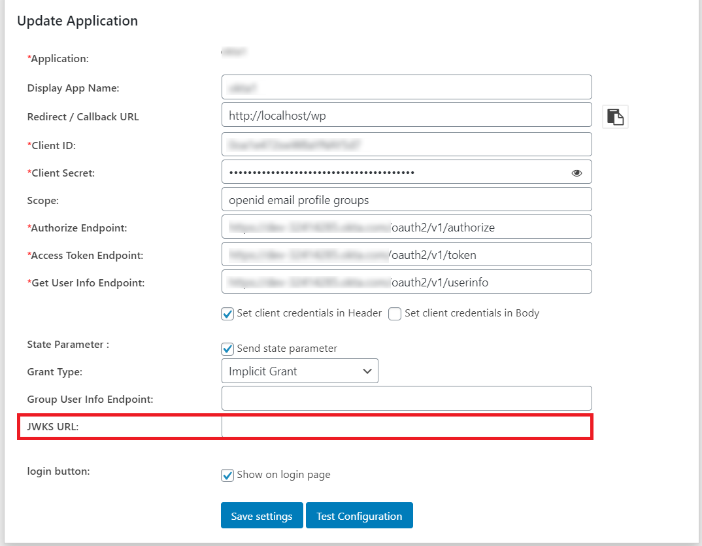Viewport: 702px width, 546px height.
Task: Click the login button: label
Action: (59, 471)
